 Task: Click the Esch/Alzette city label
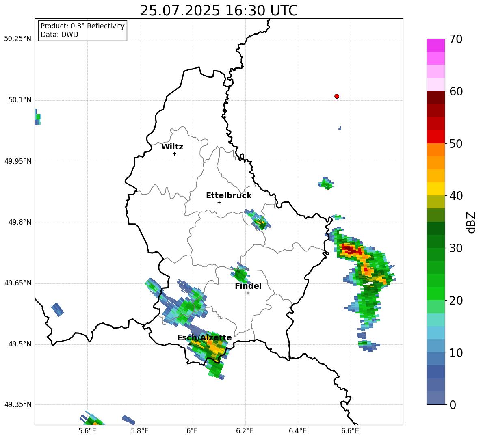204,337
